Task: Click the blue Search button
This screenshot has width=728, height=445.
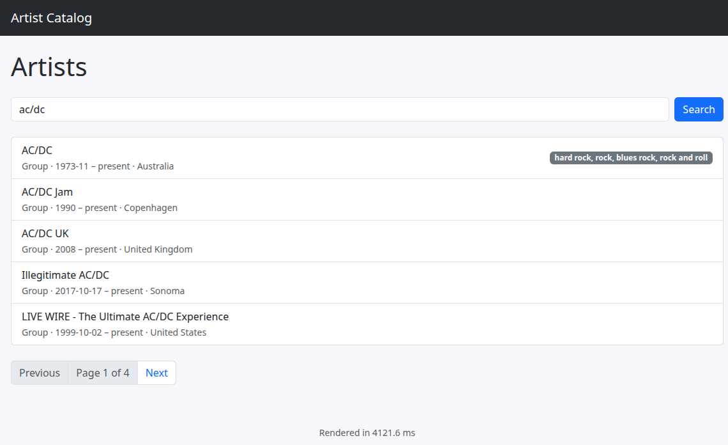Action: click(699, 109)
